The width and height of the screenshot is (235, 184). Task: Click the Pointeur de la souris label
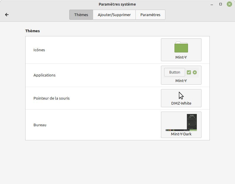52,98
